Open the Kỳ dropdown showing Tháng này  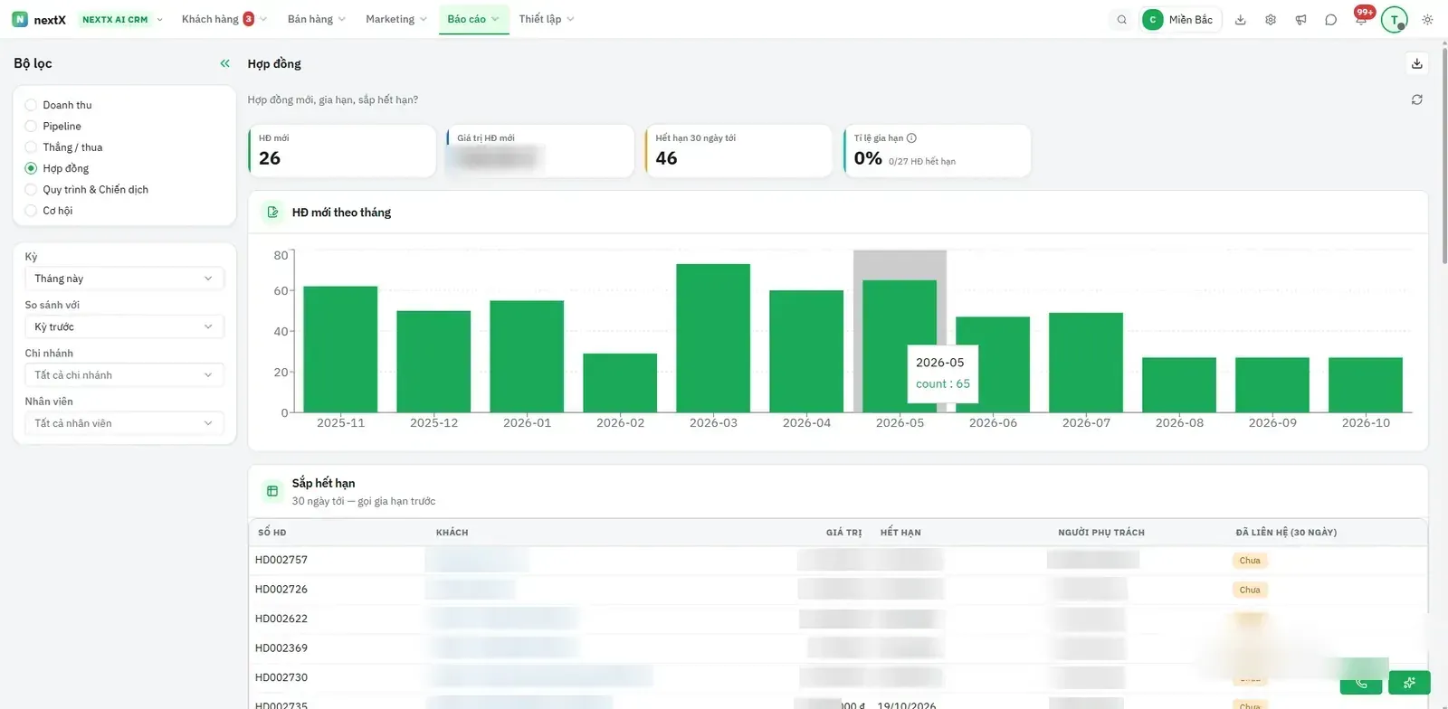(x=124, y=279)
